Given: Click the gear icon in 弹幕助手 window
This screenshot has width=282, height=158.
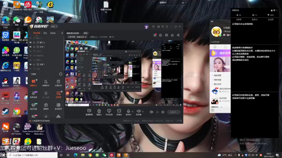Looking at the screenshot, I should [x=274, y=11].
